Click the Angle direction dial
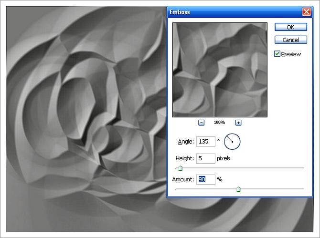The height and width of the screenshot is (238, 320). (x=232, y=141)
